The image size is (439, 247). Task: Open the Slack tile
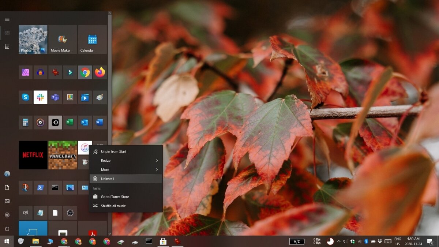pyautogui.click(x=40, y=97)
